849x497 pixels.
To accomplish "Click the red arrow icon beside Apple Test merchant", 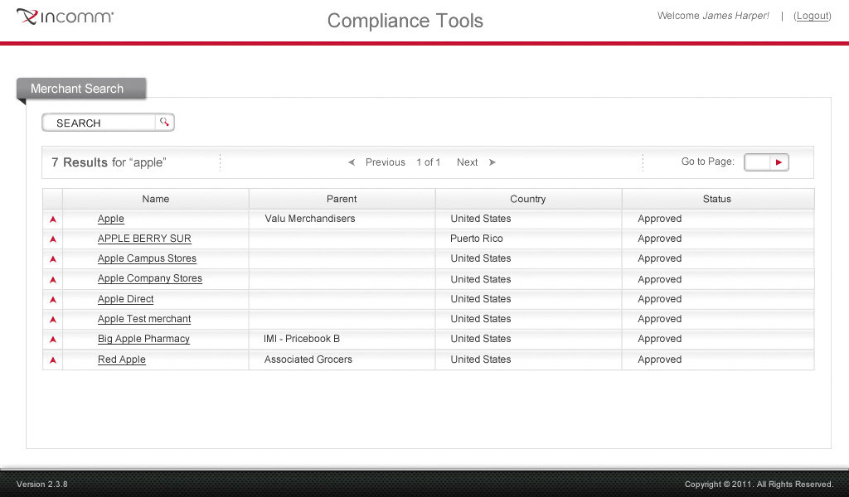I will [x=53, y=320].
